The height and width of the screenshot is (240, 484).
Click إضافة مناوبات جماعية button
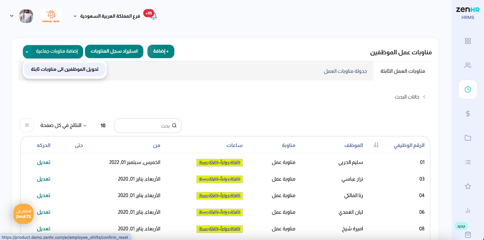click(x=57, y=51)
